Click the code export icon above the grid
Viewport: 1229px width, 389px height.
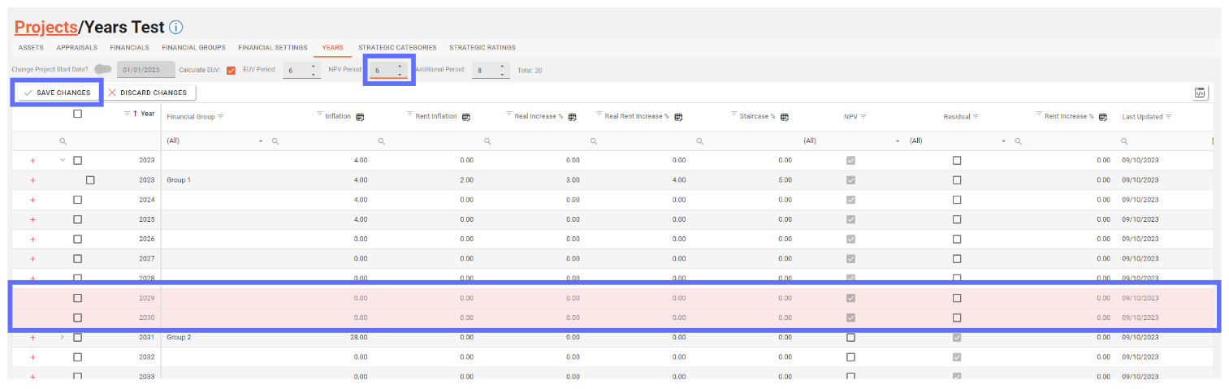point(1200,93)
